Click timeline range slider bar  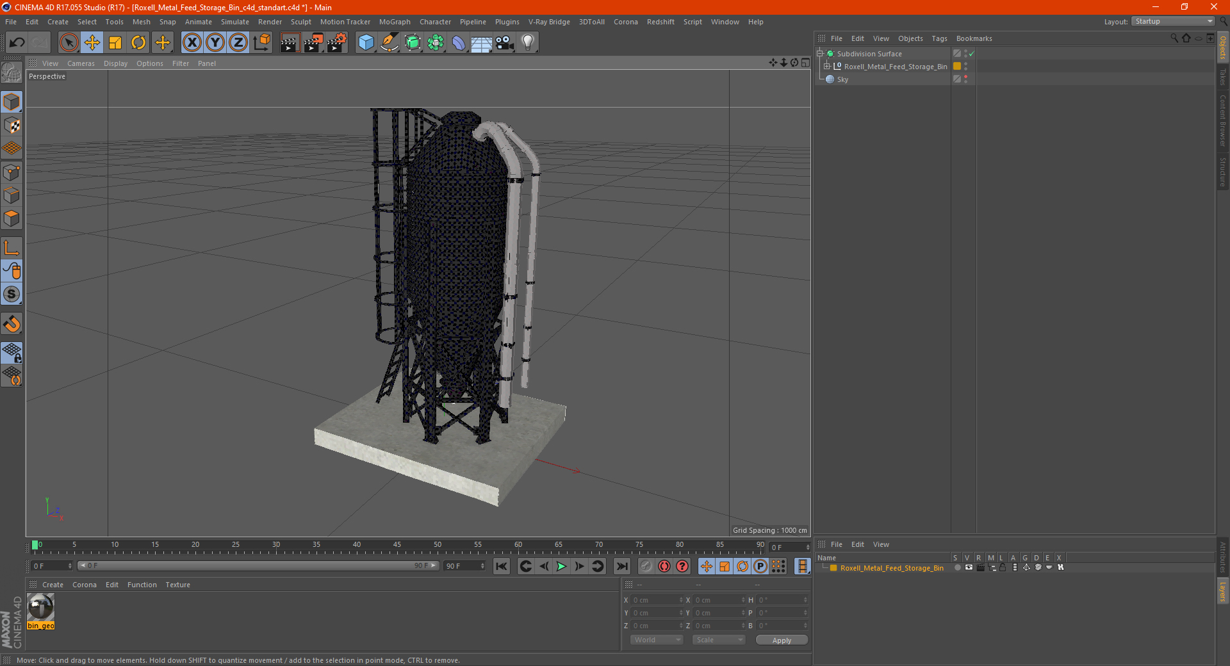click(258, 565)
